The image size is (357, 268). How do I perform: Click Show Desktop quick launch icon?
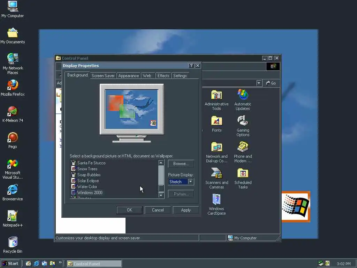pyautogui.click(x=28, y=263)
